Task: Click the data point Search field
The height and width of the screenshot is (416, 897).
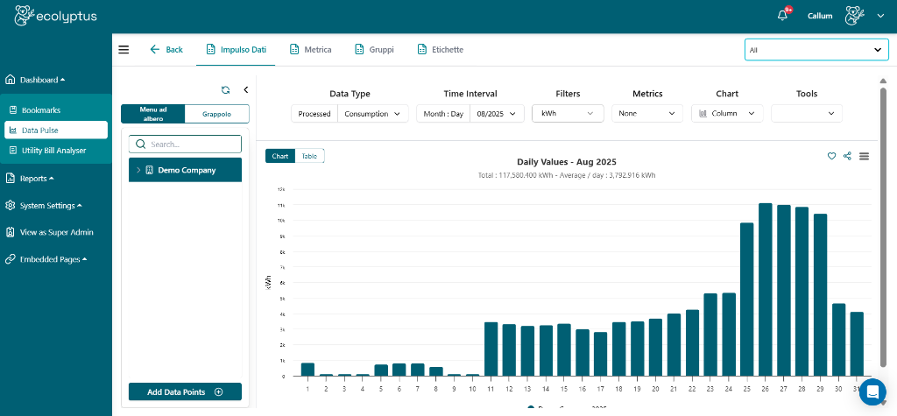Action: click(185, 145)
